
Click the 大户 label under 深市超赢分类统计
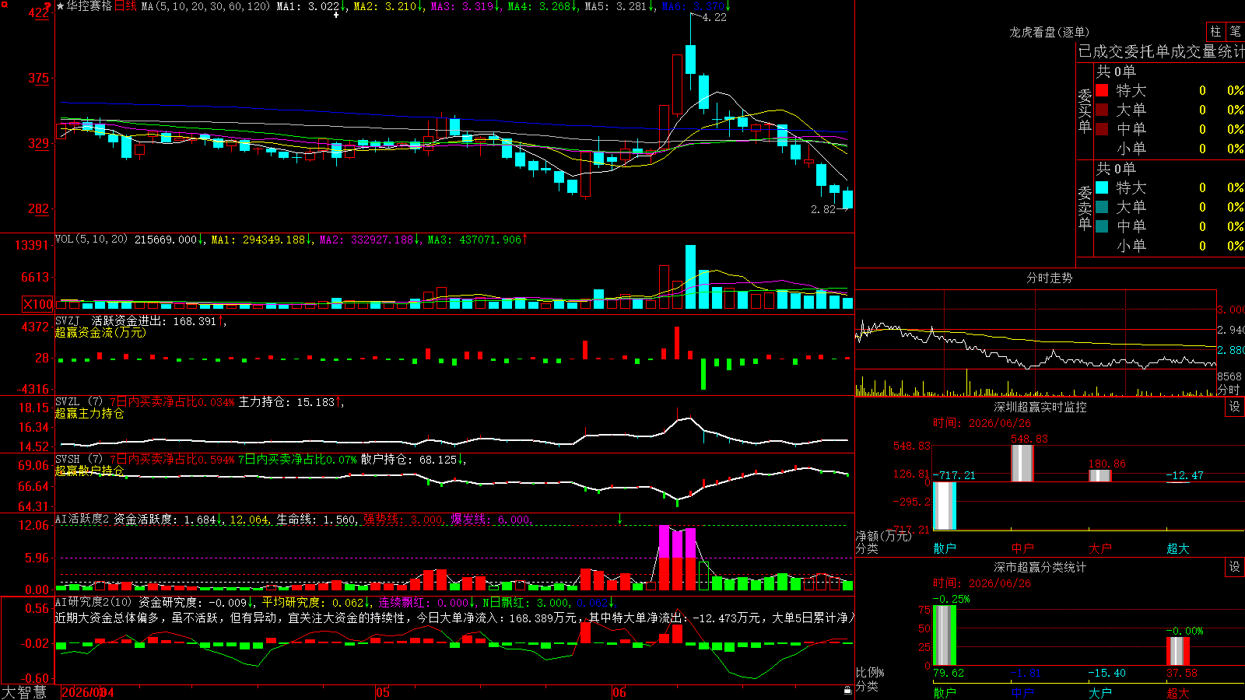click(1100, 693)
